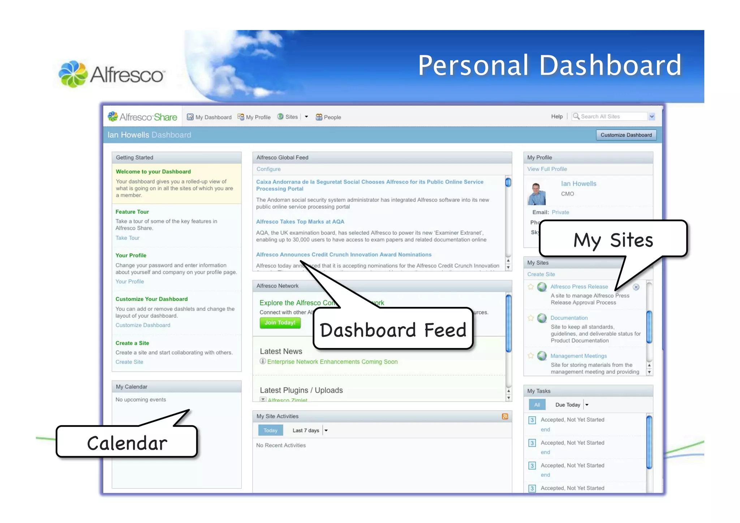Open Credit Crunch Innovation Award Nominations headline

(344, 254)
